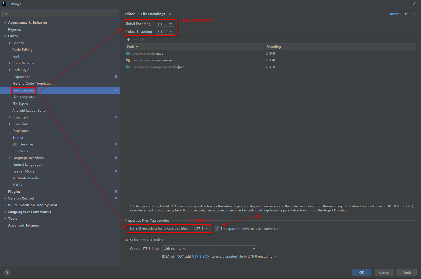
Task: Select Code Editing settings page
Action: tap(22, 49)
